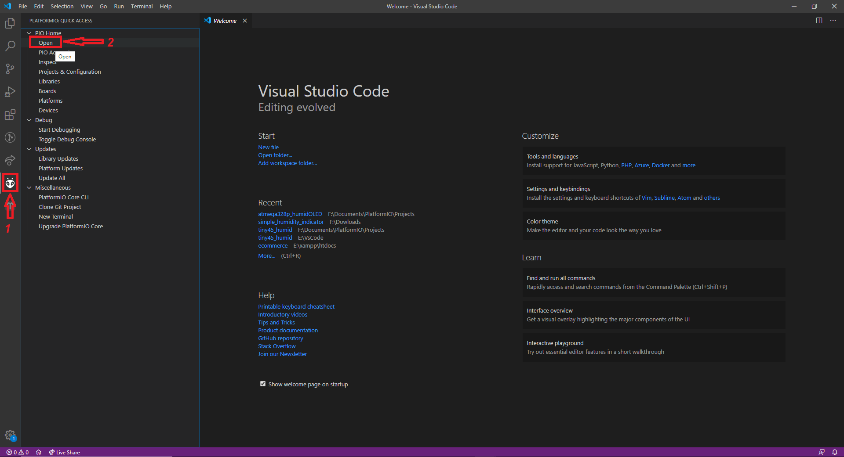
Task: Select the Welcome editor tab
Action: click(225, 21)
